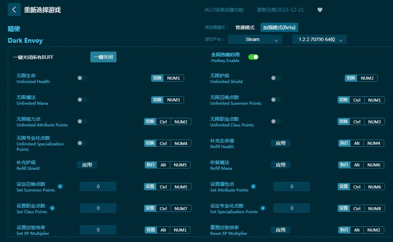This screenshot has height=242, width=393.
Task: Expand the game version 1.2.2.70795 dropdown
Action: 319,39
